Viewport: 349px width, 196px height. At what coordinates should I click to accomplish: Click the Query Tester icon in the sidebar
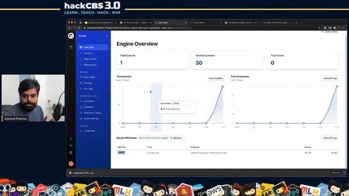click(x=81, y=59)
